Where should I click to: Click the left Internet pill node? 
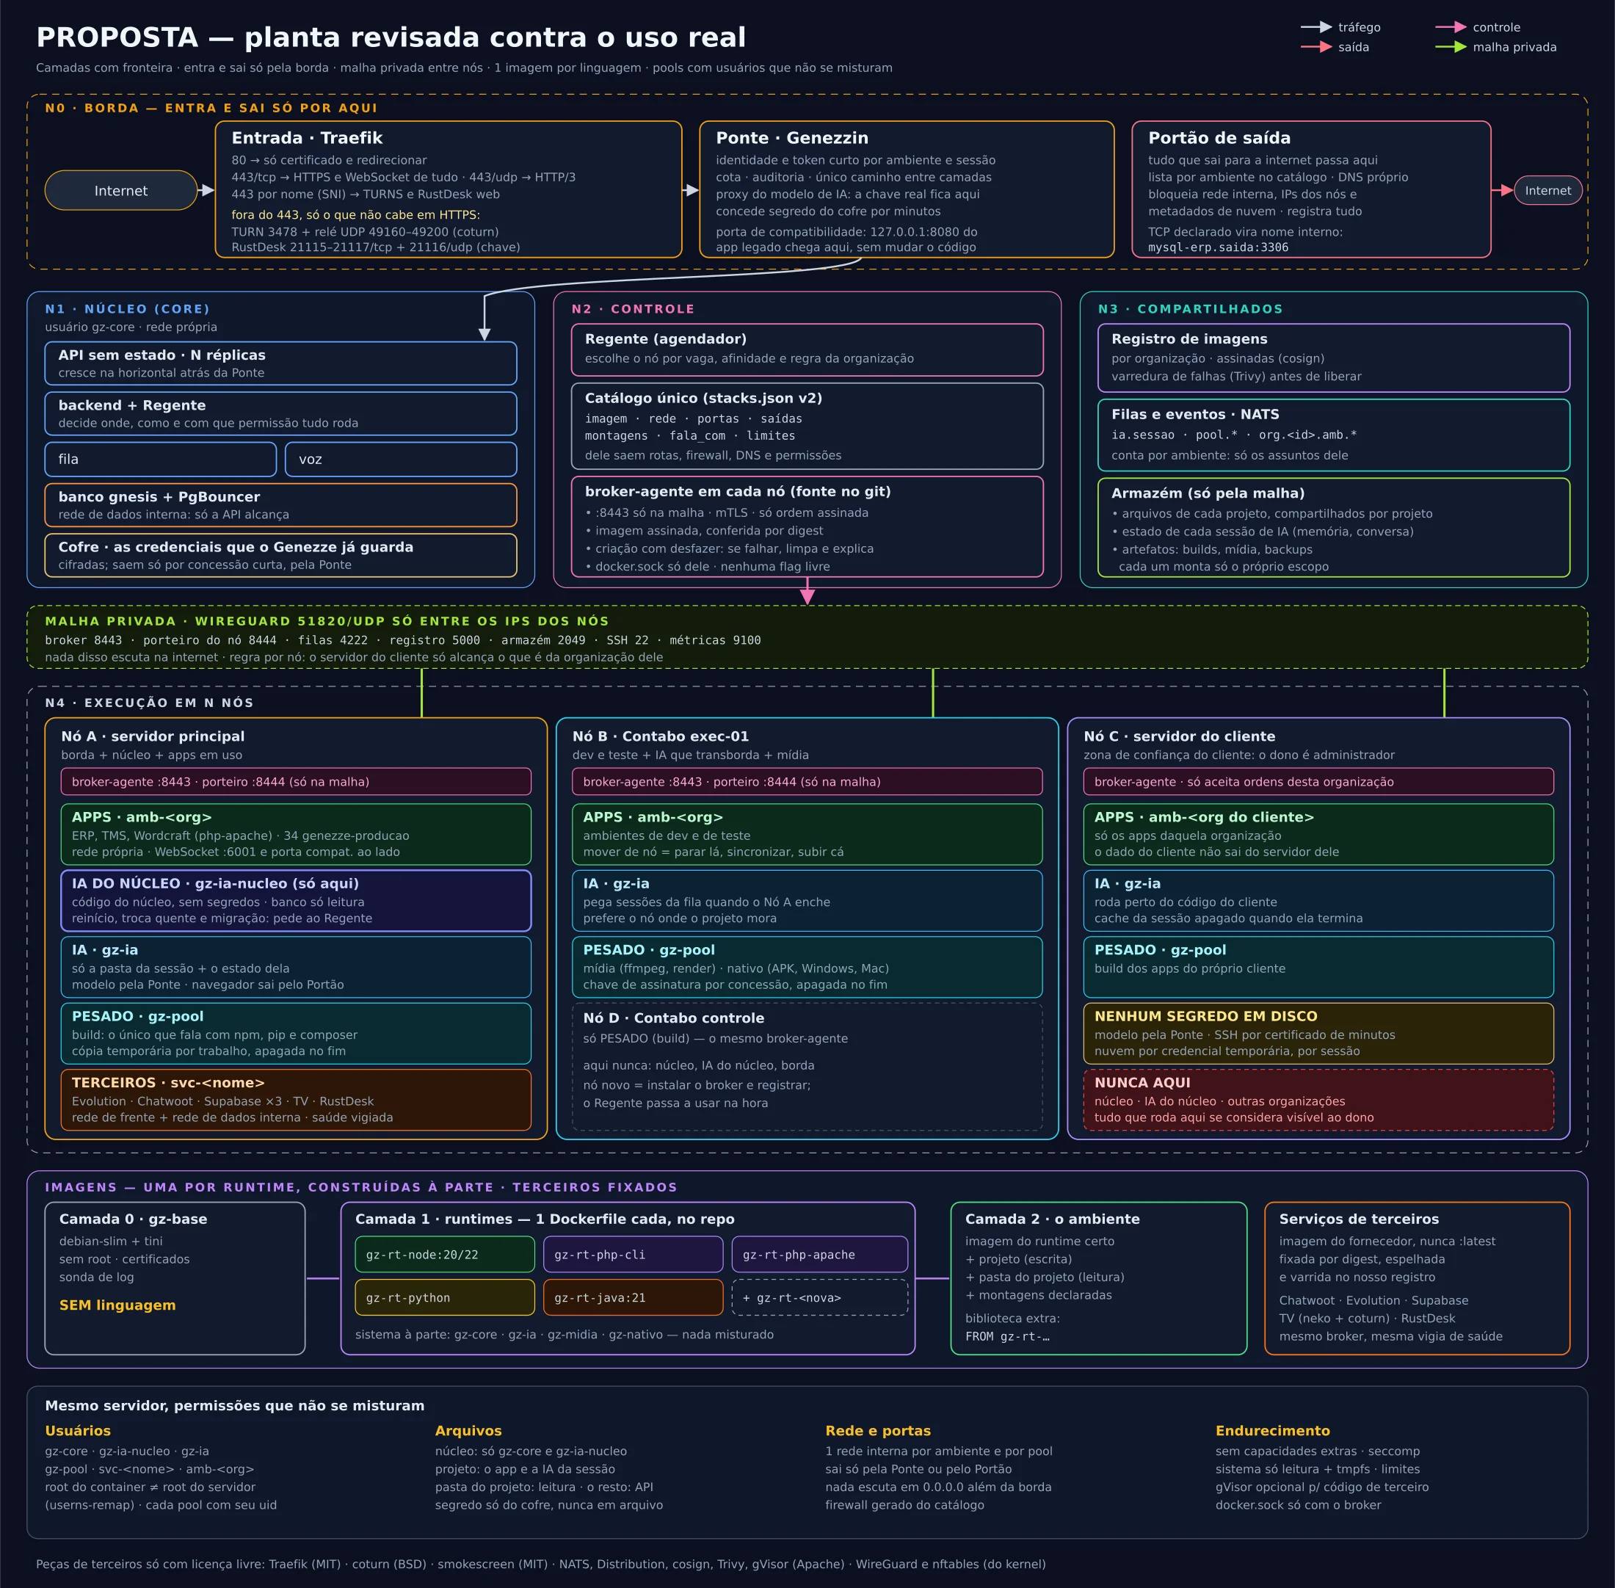tap(121, 190)
